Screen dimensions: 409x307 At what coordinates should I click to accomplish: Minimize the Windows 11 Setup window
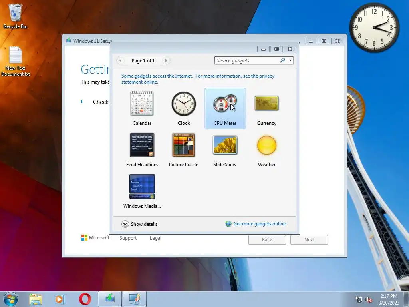tap(311, 41)
